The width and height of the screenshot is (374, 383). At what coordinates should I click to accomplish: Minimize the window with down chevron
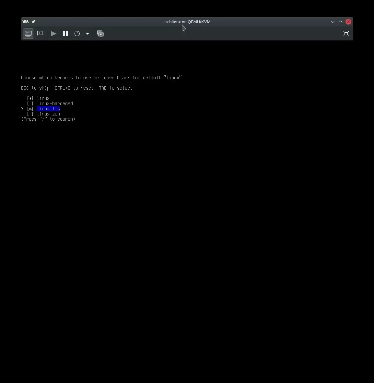pos(333,22)
